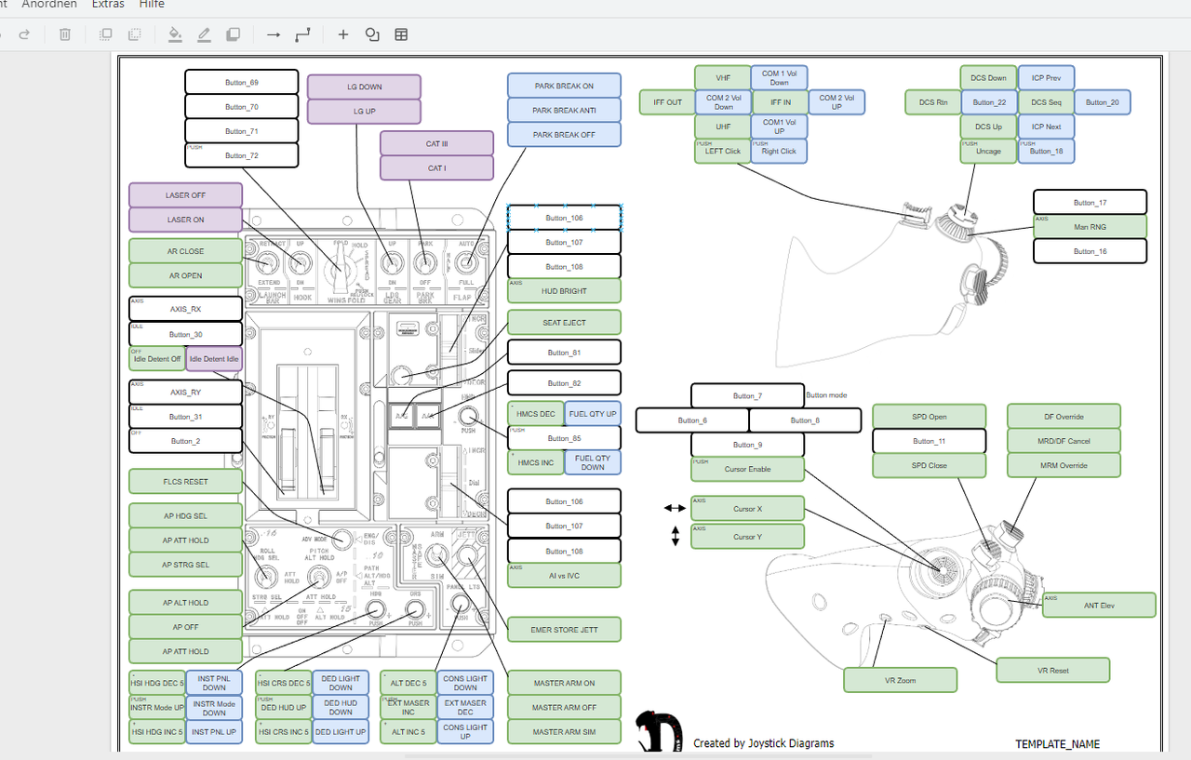
Task: Click the EMER STORE JETT box
Action: pyautogui.click(x=564, y=630)
